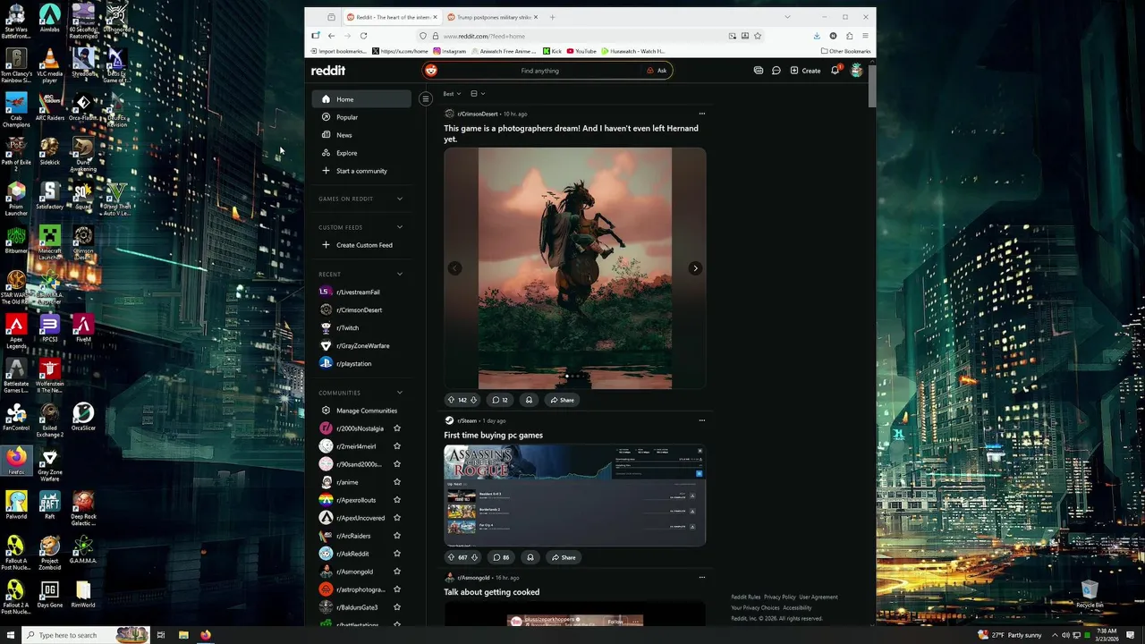Screen dimensions: 1145x644
Task: Select the Apex Legends desktop icon
Action: click(16, 332)
